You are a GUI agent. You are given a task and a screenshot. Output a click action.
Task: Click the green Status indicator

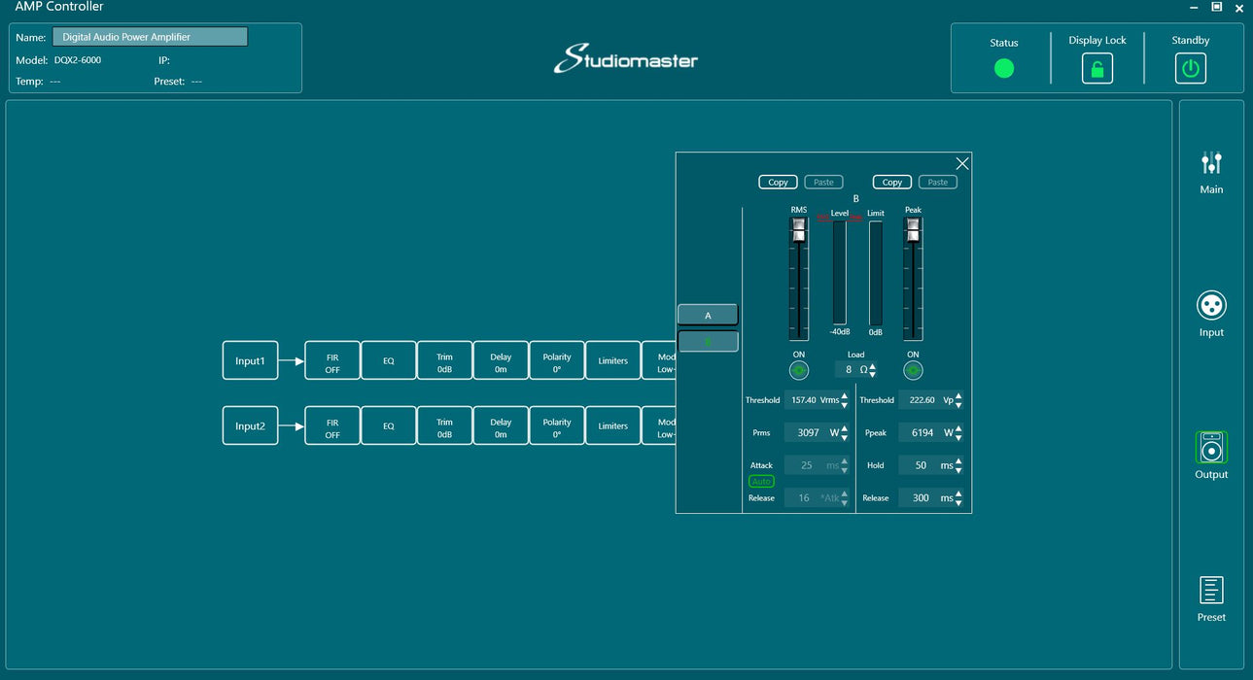pyautogui.click(x=1004, y=69)
